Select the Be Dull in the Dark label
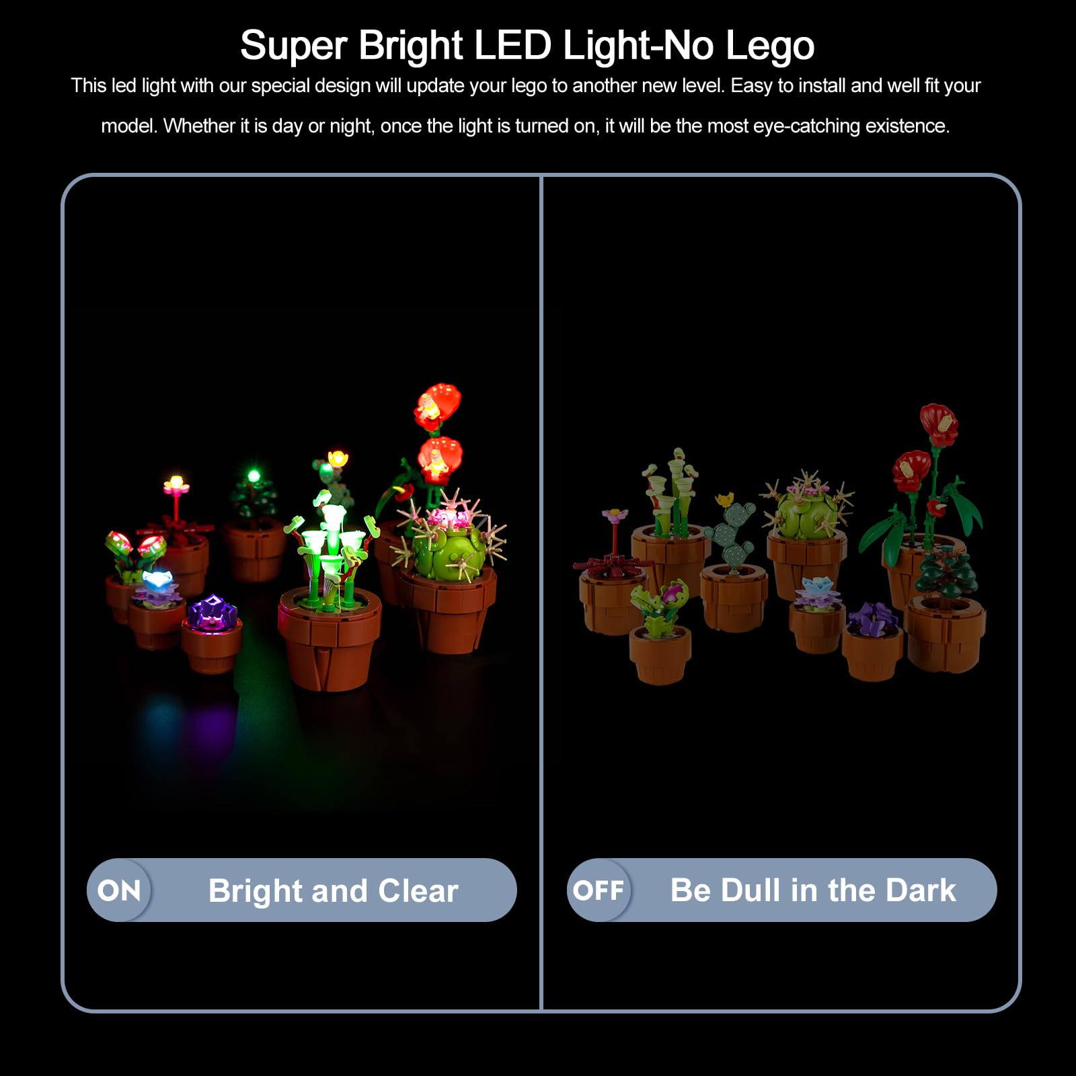1076x1076 pixels. [x=813, y=890]
